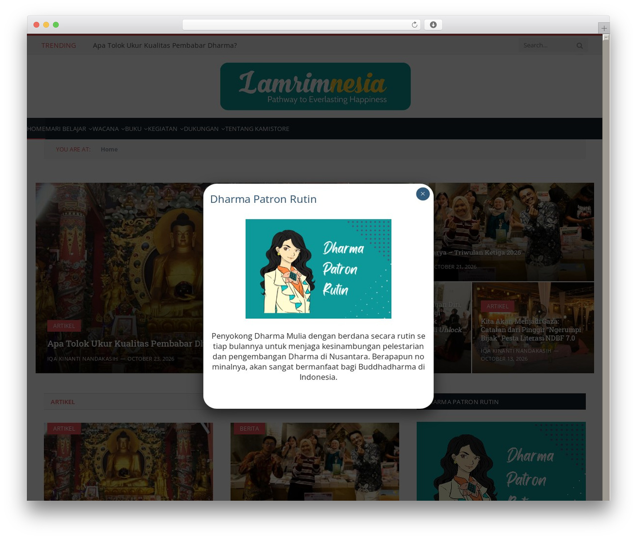Click the TRENDING label
637x539 pixels.
pos(59,45)
